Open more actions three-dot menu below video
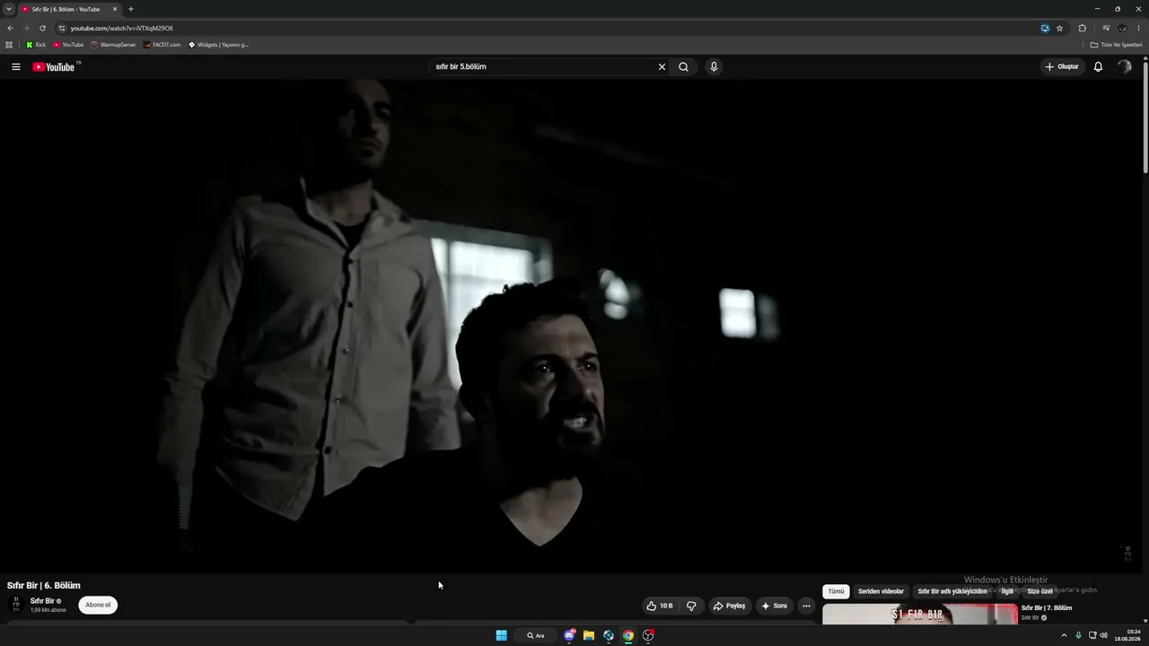Screen dimensions: 1149x646 (806, 606)
